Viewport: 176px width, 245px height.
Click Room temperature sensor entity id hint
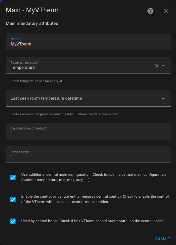pos(36,81)
